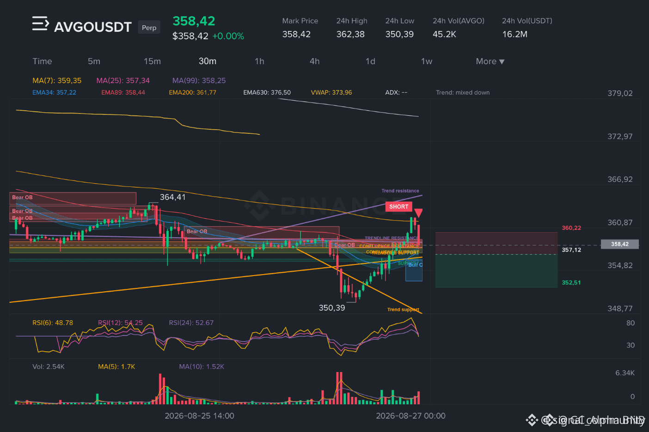649x432 pixels.
Task: Click the 24h High value 362,38
Action: click(350, 34)
